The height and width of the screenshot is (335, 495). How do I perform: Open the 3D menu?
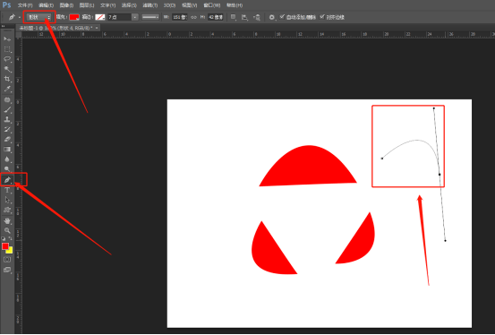[169, 5]
